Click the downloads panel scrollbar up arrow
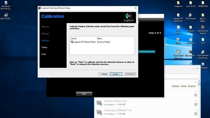 199,81
